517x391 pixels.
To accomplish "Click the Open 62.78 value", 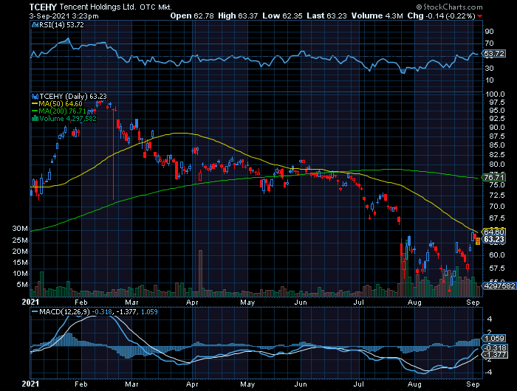I will [192, 15].
